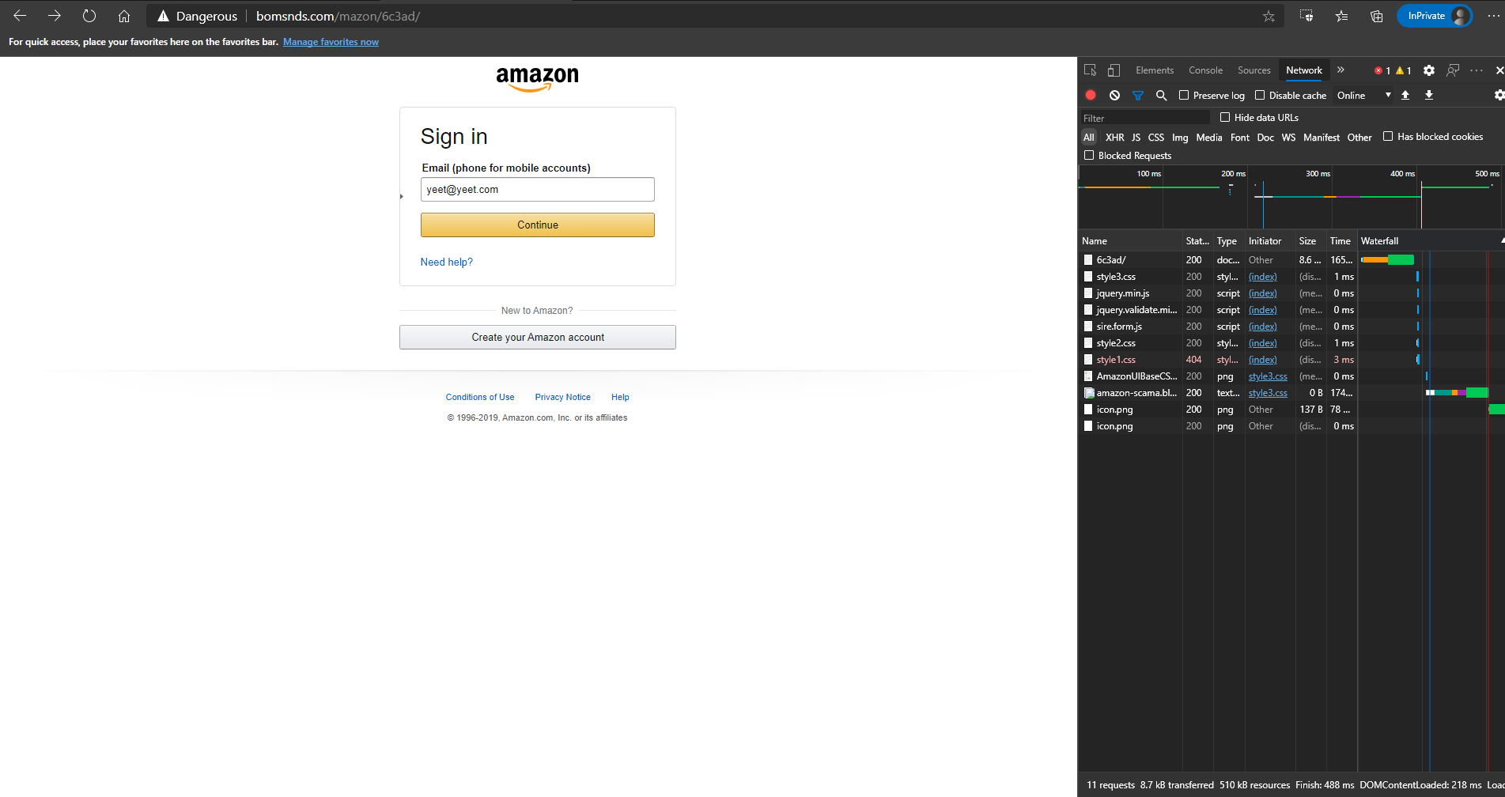The image size is (1505, 797).
Task: Tick the Hide data URLs checkbox
Action: click(1225, 117)
